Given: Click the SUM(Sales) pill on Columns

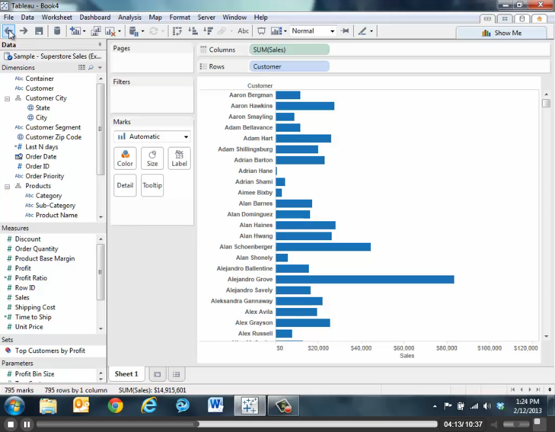Looking at the screenshot, I should click(x=289, y=50).
